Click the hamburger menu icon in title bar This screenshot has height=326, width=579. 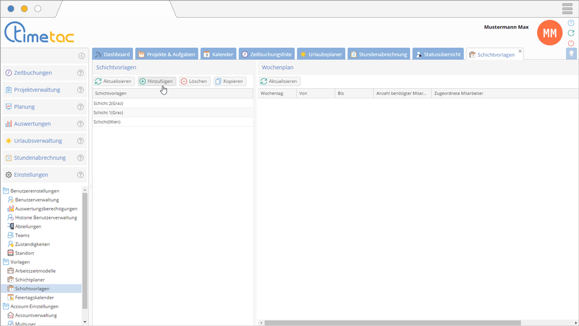click(567, 9)
